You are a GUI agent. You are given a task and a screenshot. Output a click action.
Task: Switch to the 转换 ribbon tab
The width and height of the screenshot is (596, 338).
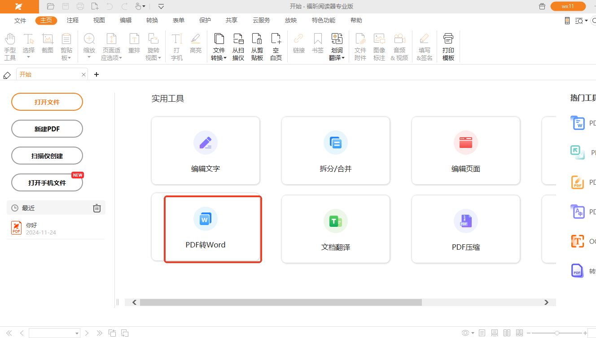point(152,21)
